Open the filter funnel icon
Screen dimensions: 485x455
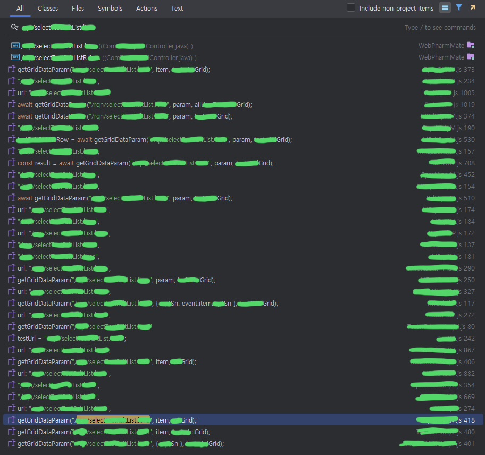coord(459,8)
